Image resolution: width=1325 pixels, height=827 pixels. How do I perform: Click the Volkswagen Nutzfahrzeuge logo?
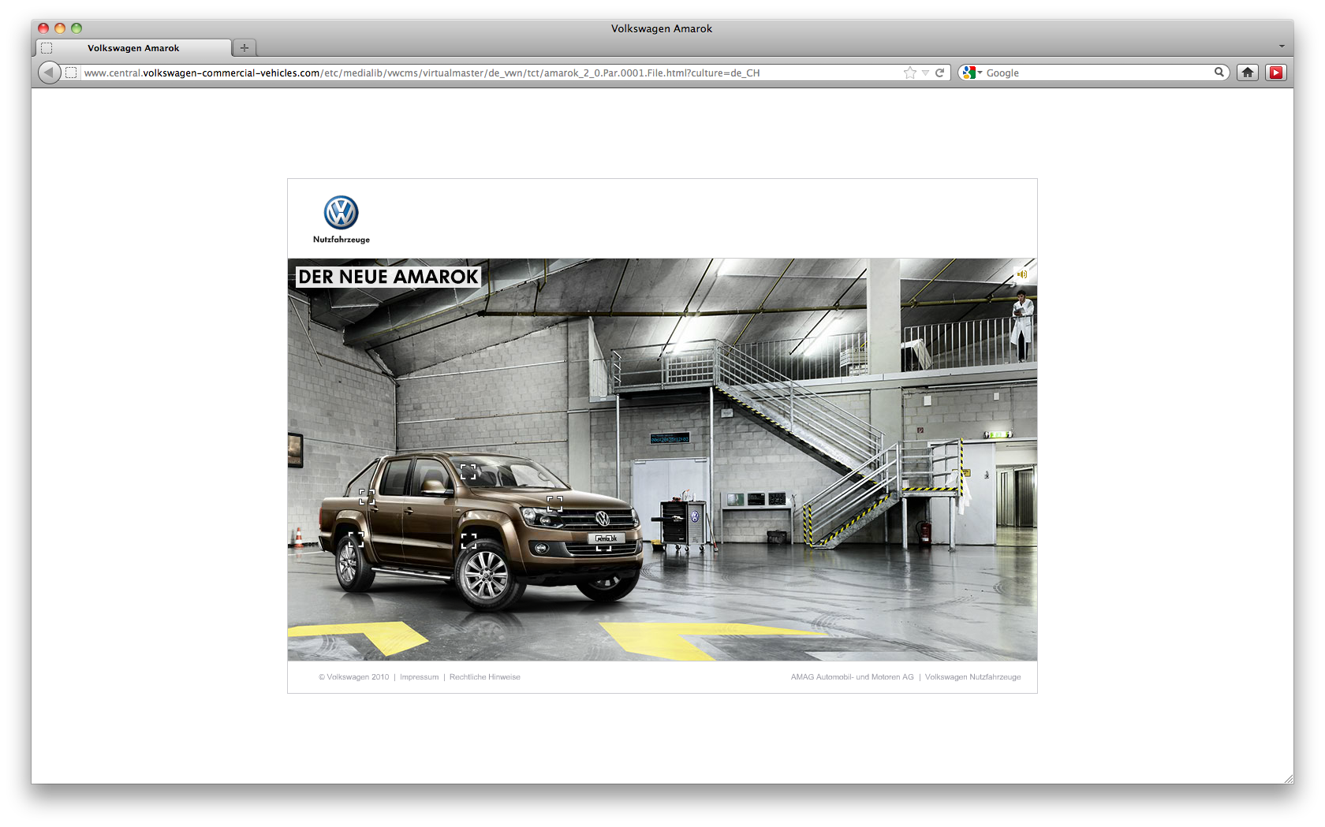coord(342,219)
